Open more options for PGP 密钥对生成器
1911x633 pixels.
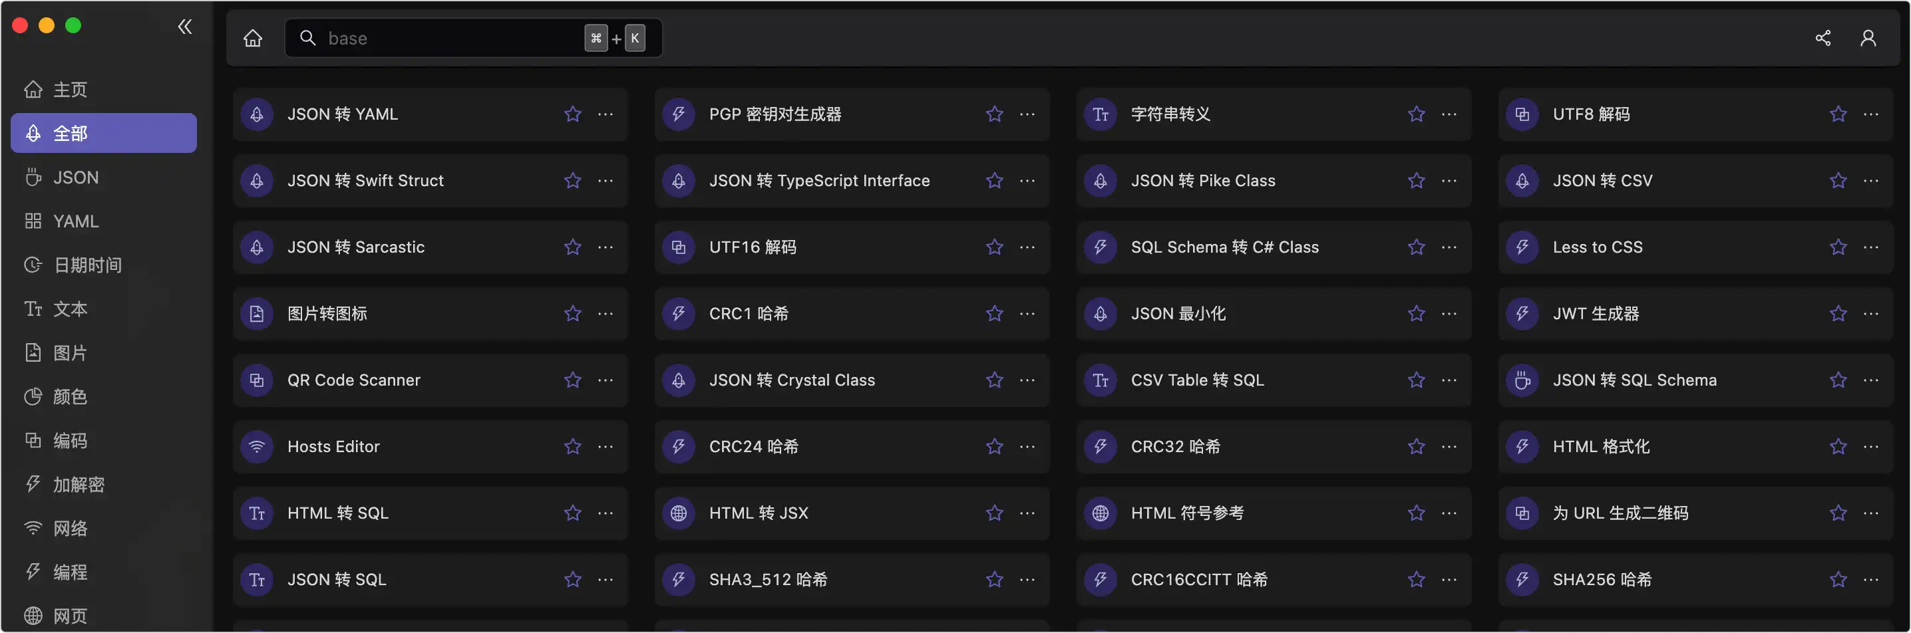click(1027, 114)
